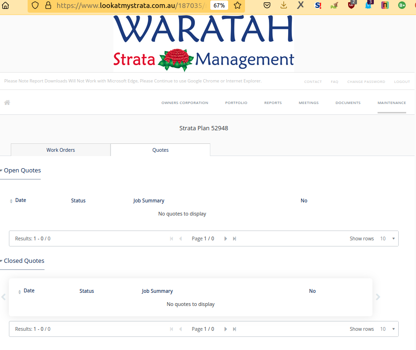Click the Closed Quotes Job Summary header
Viewport: 416px width, 350px height.
[157, 291]
